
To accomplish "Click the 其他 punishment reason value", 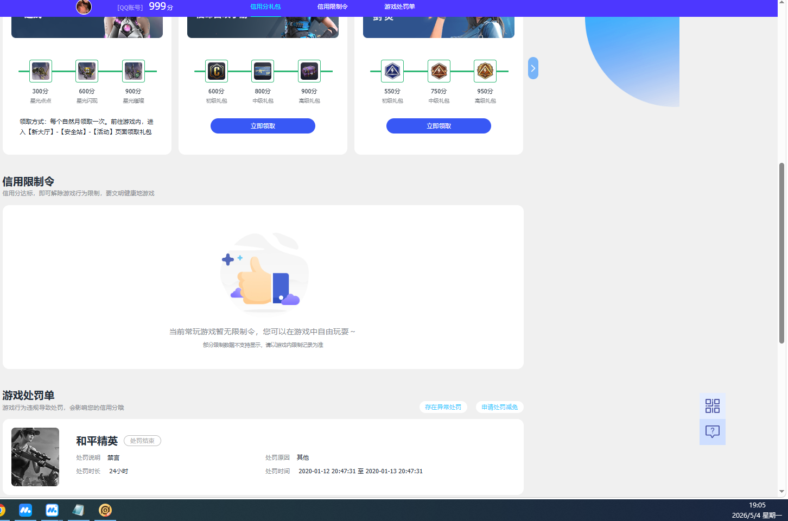I will click(x=303, y=458).
